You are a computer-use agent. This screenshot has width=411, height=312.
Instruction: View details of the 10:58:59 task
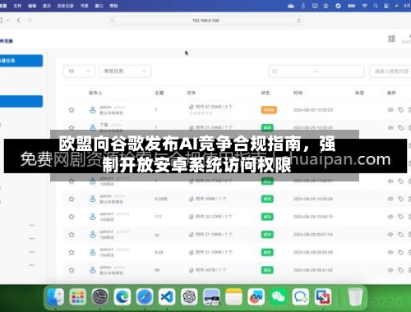point(390,199)
